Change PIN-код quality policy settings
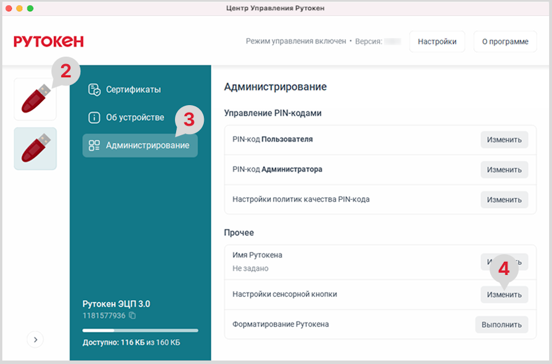Screen dimensions: 552x364 (x=504, y=200)
